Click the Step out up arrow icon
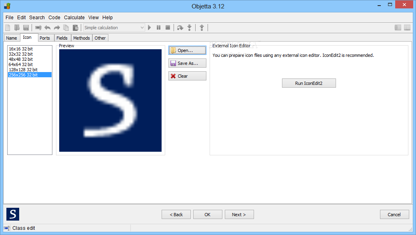416x235 pixels. 202,28
